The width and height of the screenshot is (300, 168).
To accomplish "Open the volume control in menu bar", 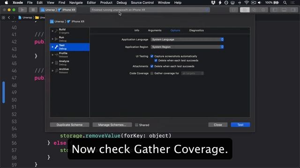I will (260, 2).
